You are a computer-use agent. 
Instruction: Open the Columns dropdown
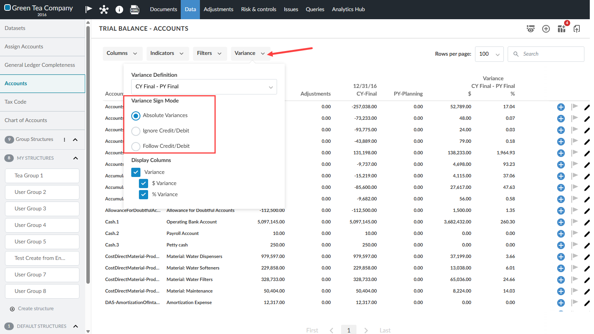tap(122, 53)
